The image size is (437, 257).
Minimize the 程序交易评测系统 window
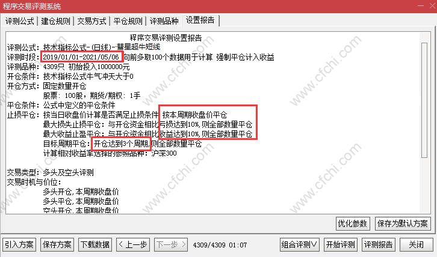[x=421, y=6]
